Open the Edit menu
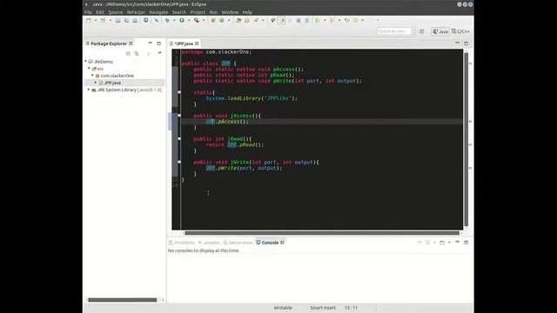Image resolution: width=557 pixels, height=313 pixels. pyautogui.click(x=100, y=12)
